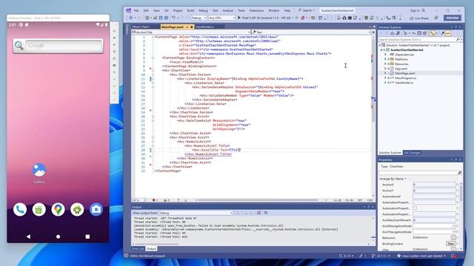This screenshot has height=266, width=474.
Task: Click Sign in link
Action: tap(415, 10)
